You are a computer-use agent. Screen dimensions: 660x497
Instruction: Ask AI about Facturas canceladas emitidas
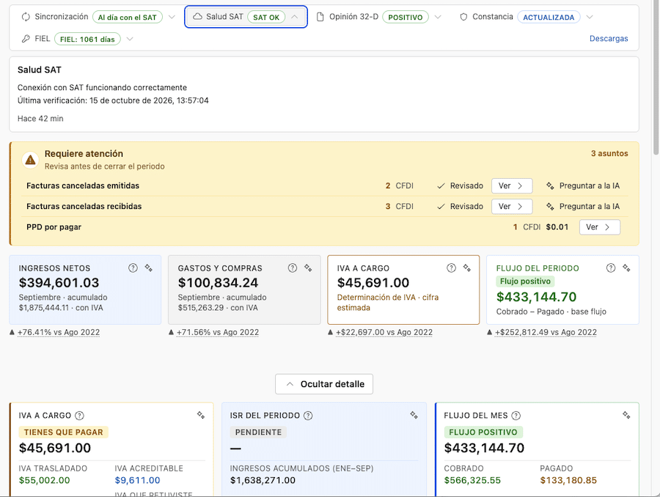[583, 186]
